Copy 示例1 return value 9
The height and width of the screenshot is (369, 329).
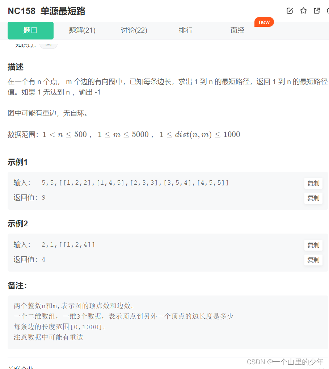tap(313, 198)
